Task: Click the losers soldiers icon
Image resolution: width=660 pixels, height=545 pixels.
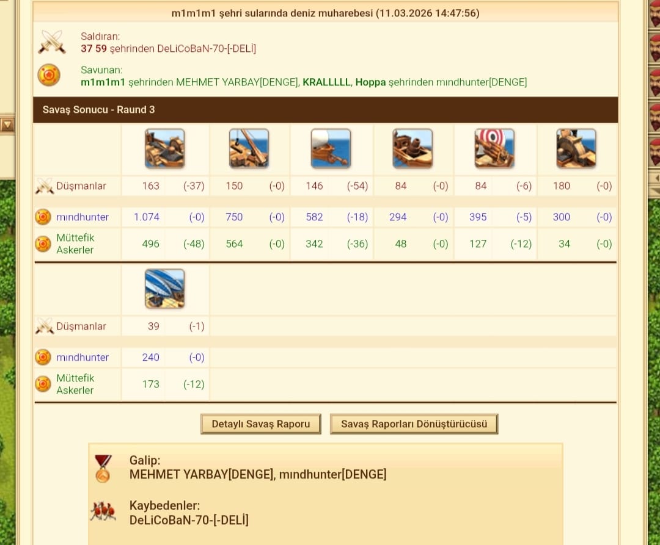Action: [103, 511]
